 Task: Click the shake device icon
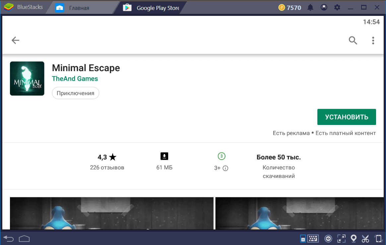coord(378,239)
